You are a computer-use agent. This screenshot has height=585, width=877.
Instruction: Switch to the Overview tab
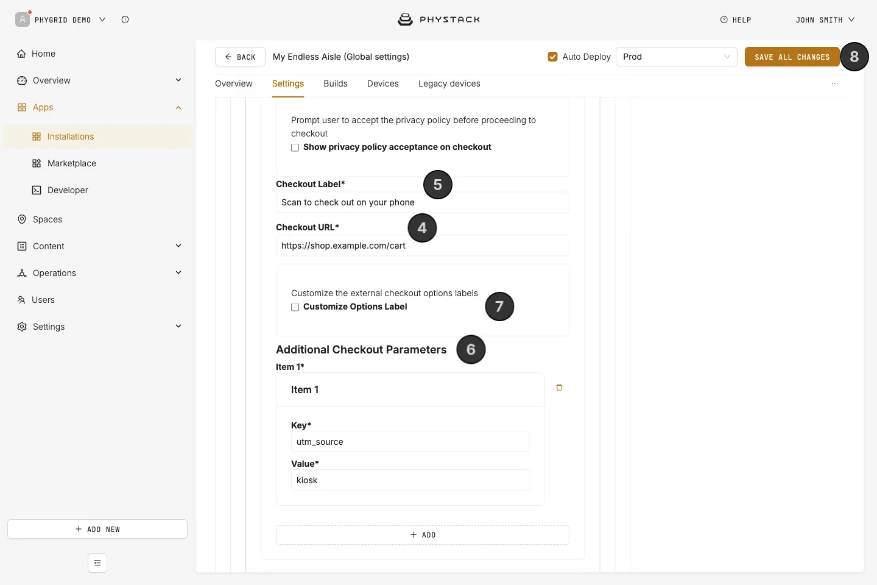point(234,83)
